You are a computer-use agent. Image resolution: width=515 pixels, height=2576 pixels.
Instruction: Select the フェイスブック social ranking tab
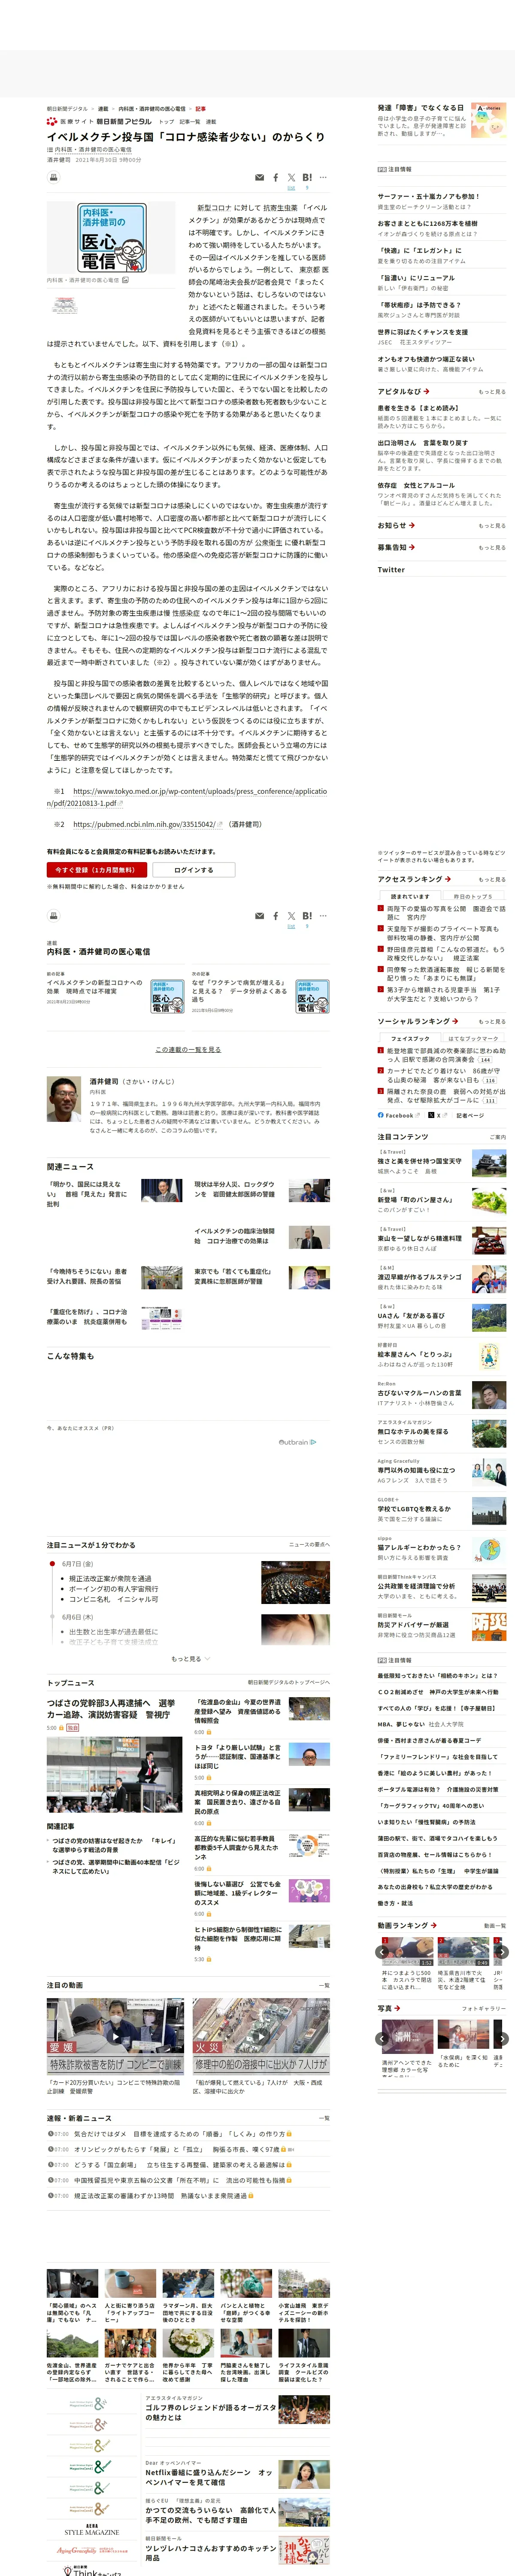click(x=409, y=1039)
